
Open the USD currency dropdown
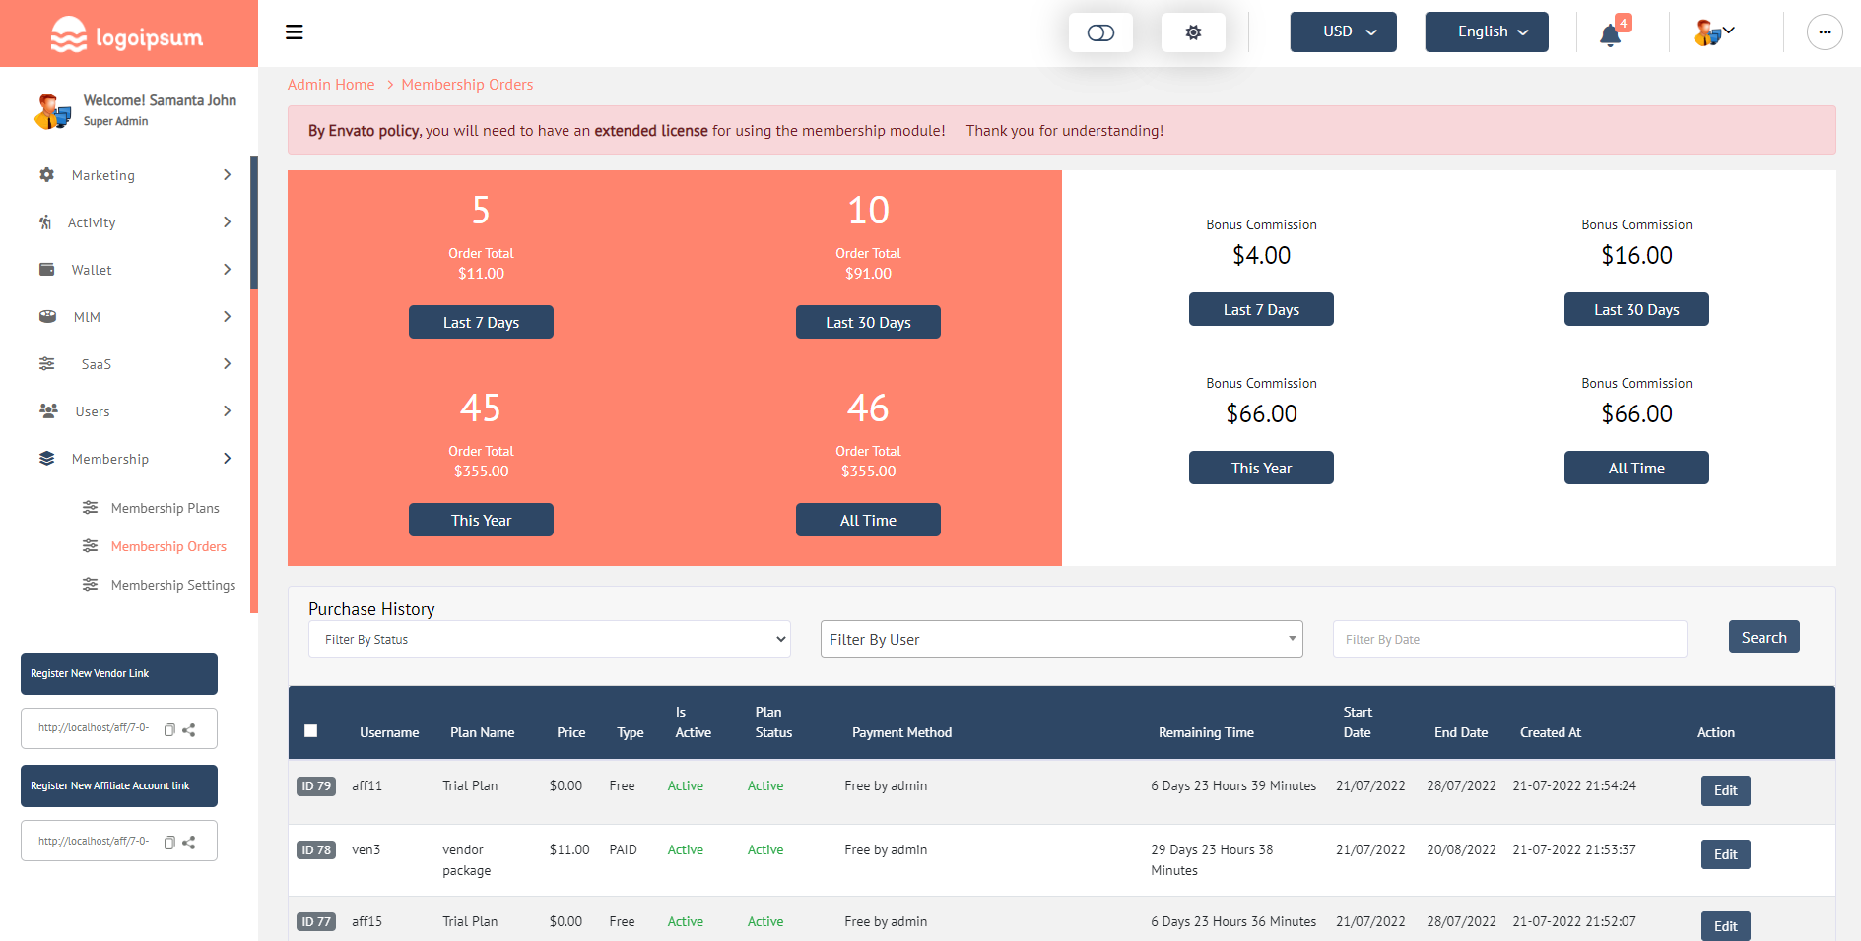coord(1343,31)
